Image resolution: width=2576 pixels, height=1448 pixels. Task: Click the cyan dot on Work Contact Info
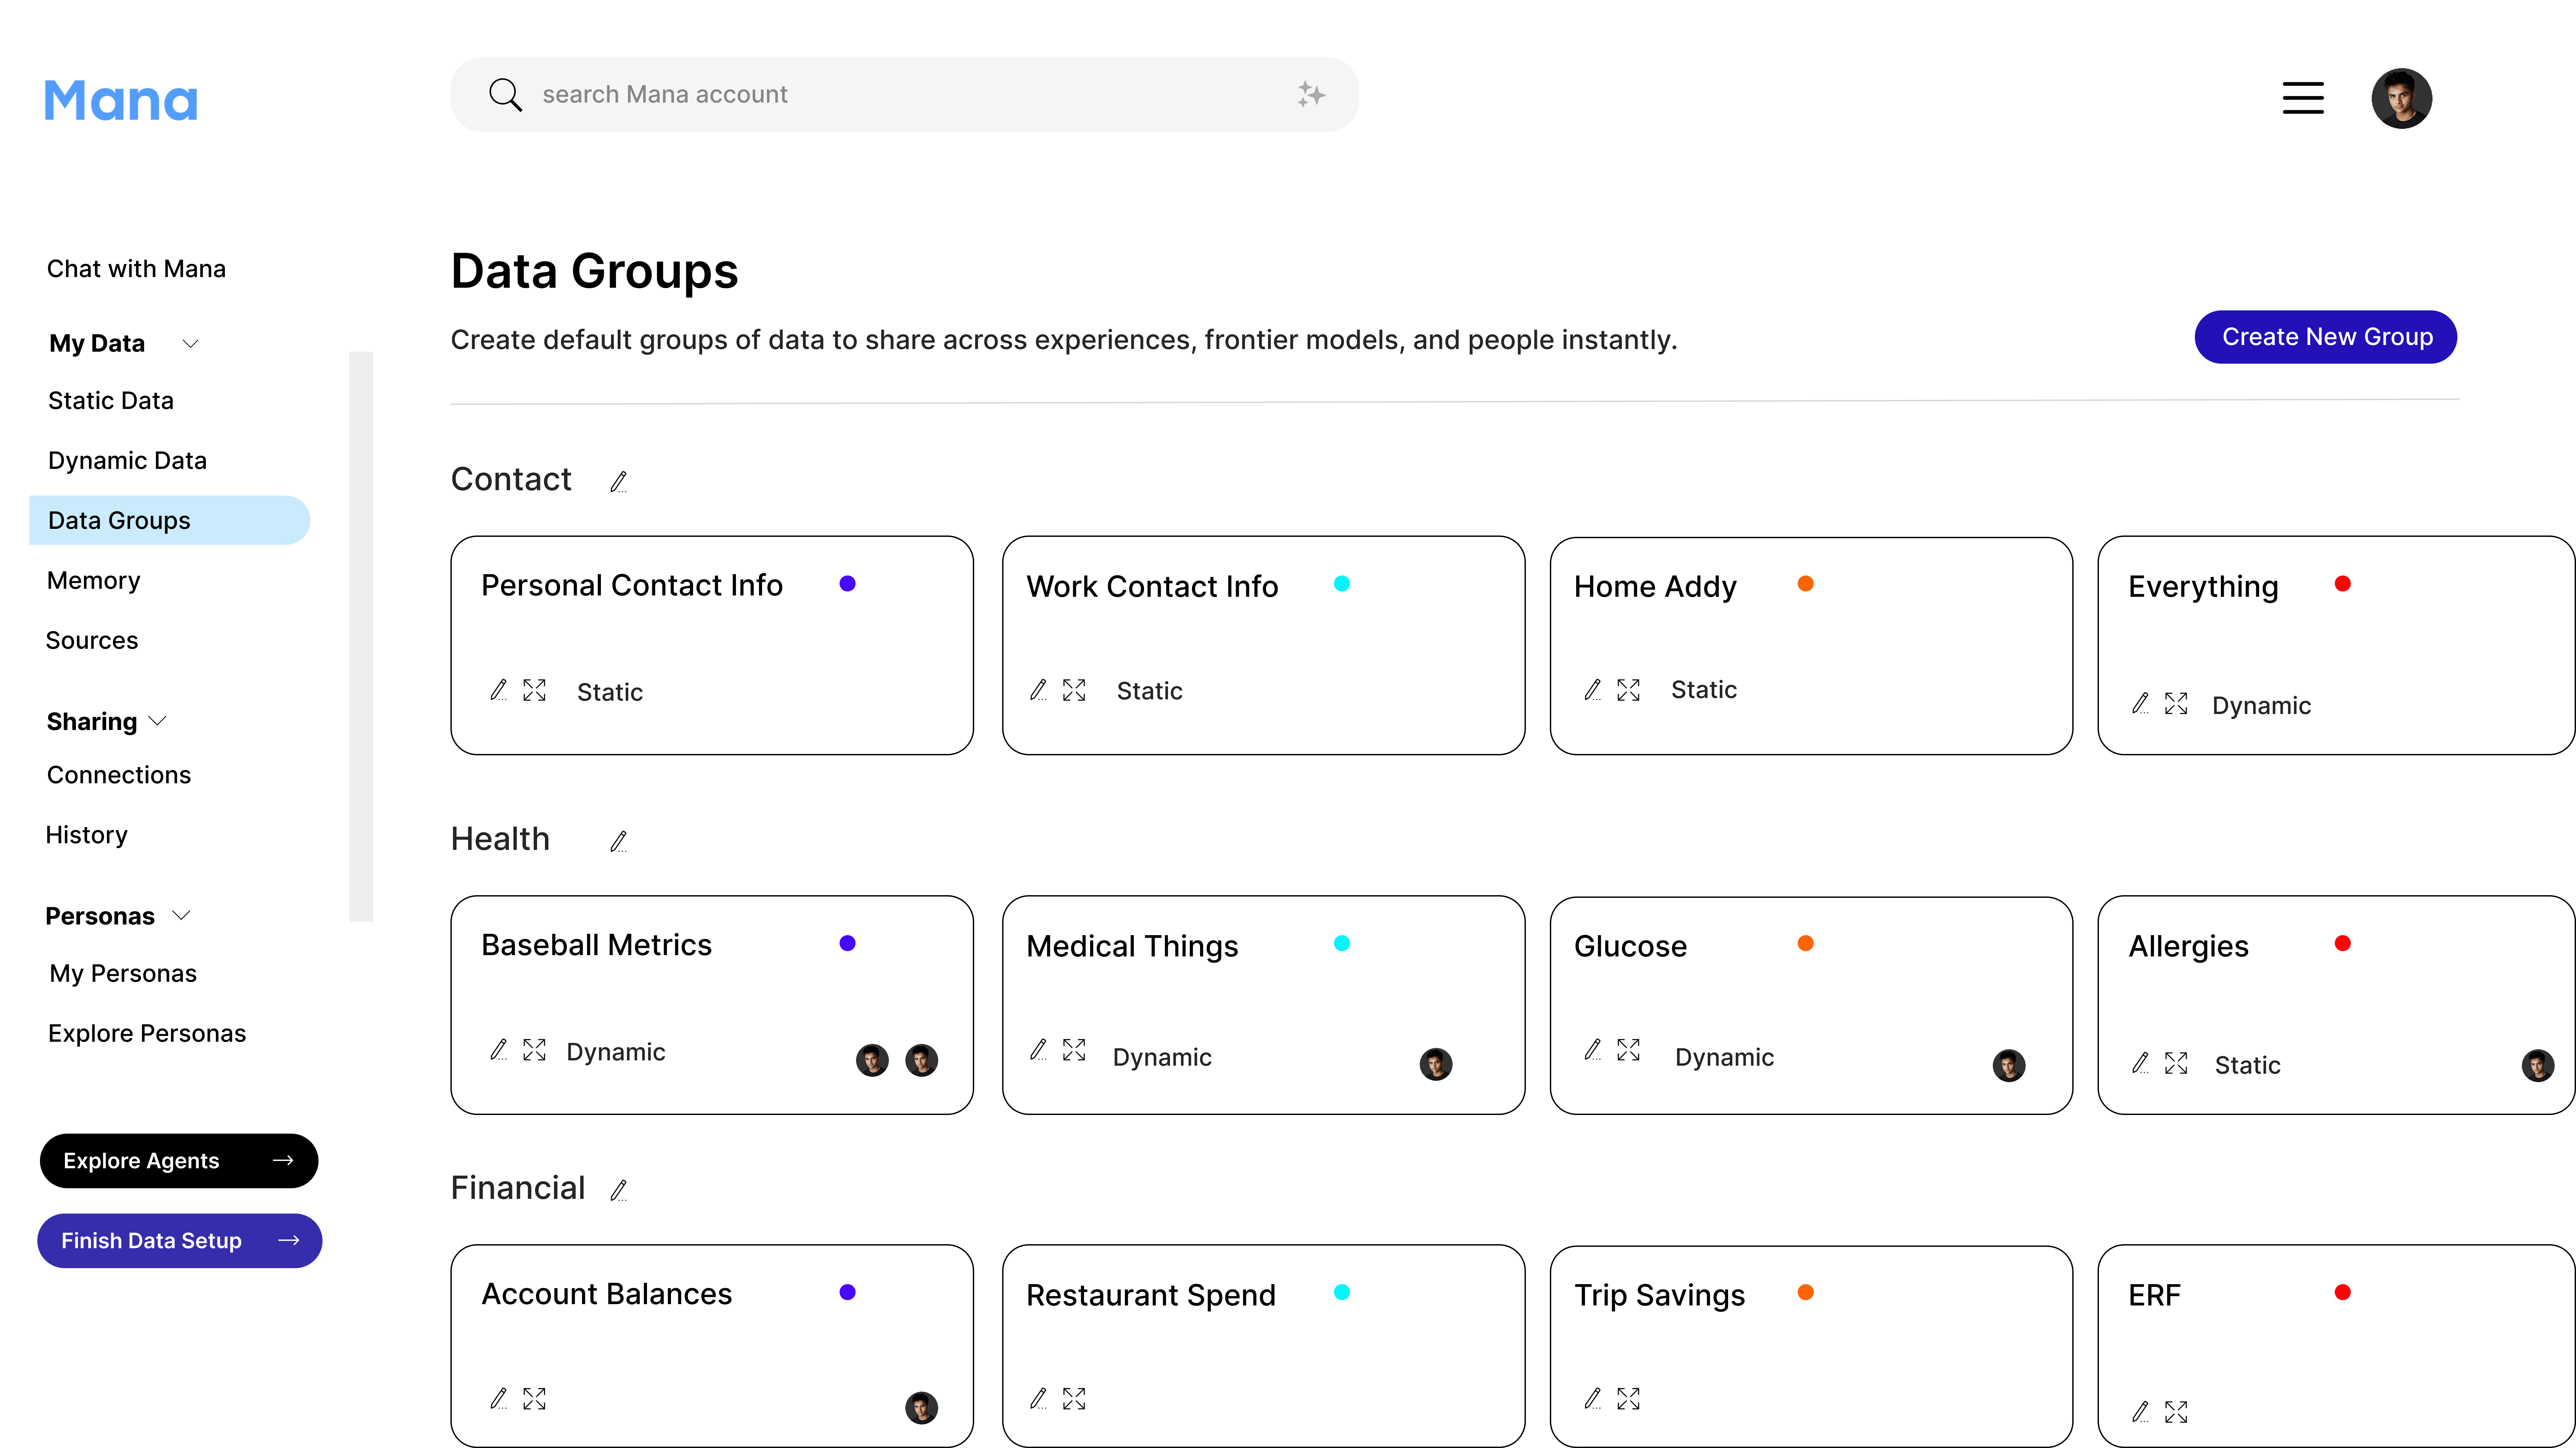click(1342, 583)
